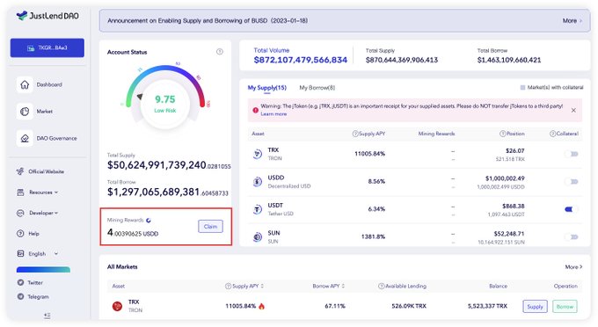
Task: Click the Resources sidebar icon
Action: click(20, 193)
